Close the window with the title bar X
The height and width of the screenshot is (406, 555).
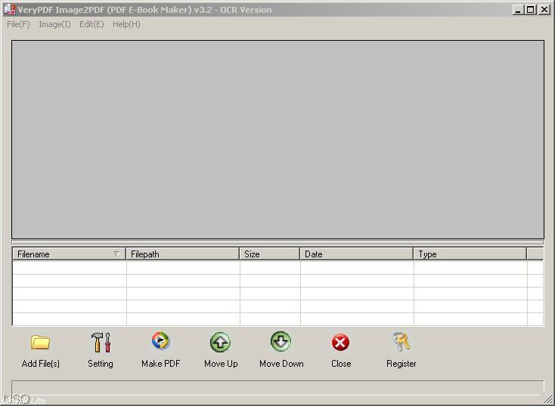pos(544,10)
